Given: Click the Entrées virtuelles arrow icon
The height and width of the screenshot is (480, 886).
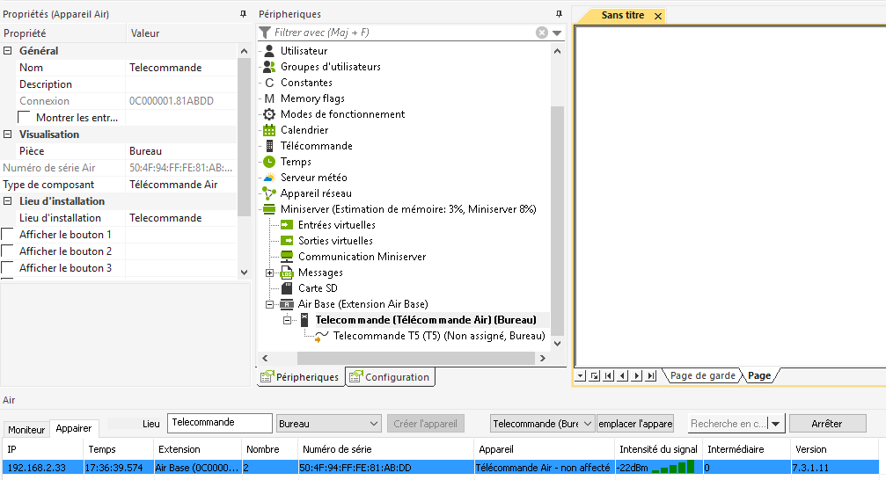Looking at the screenshot, I should (287, 225).
